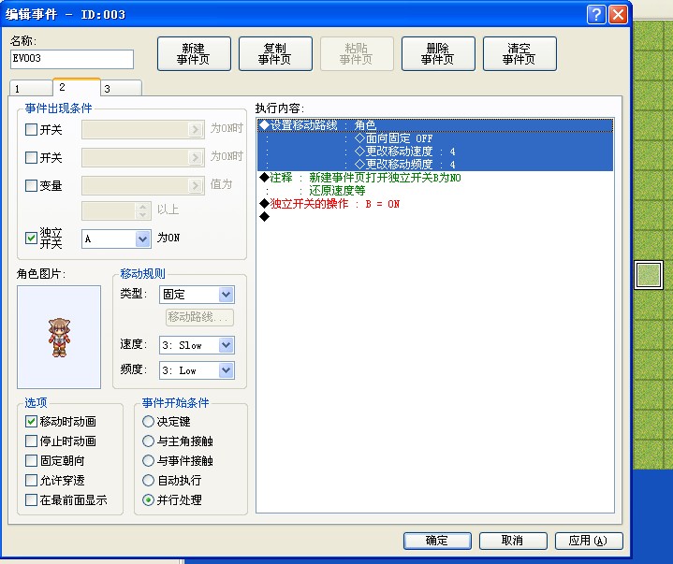Switch to event page tab 1
This screenshot has height=564, width=673.
pos(31,88)
